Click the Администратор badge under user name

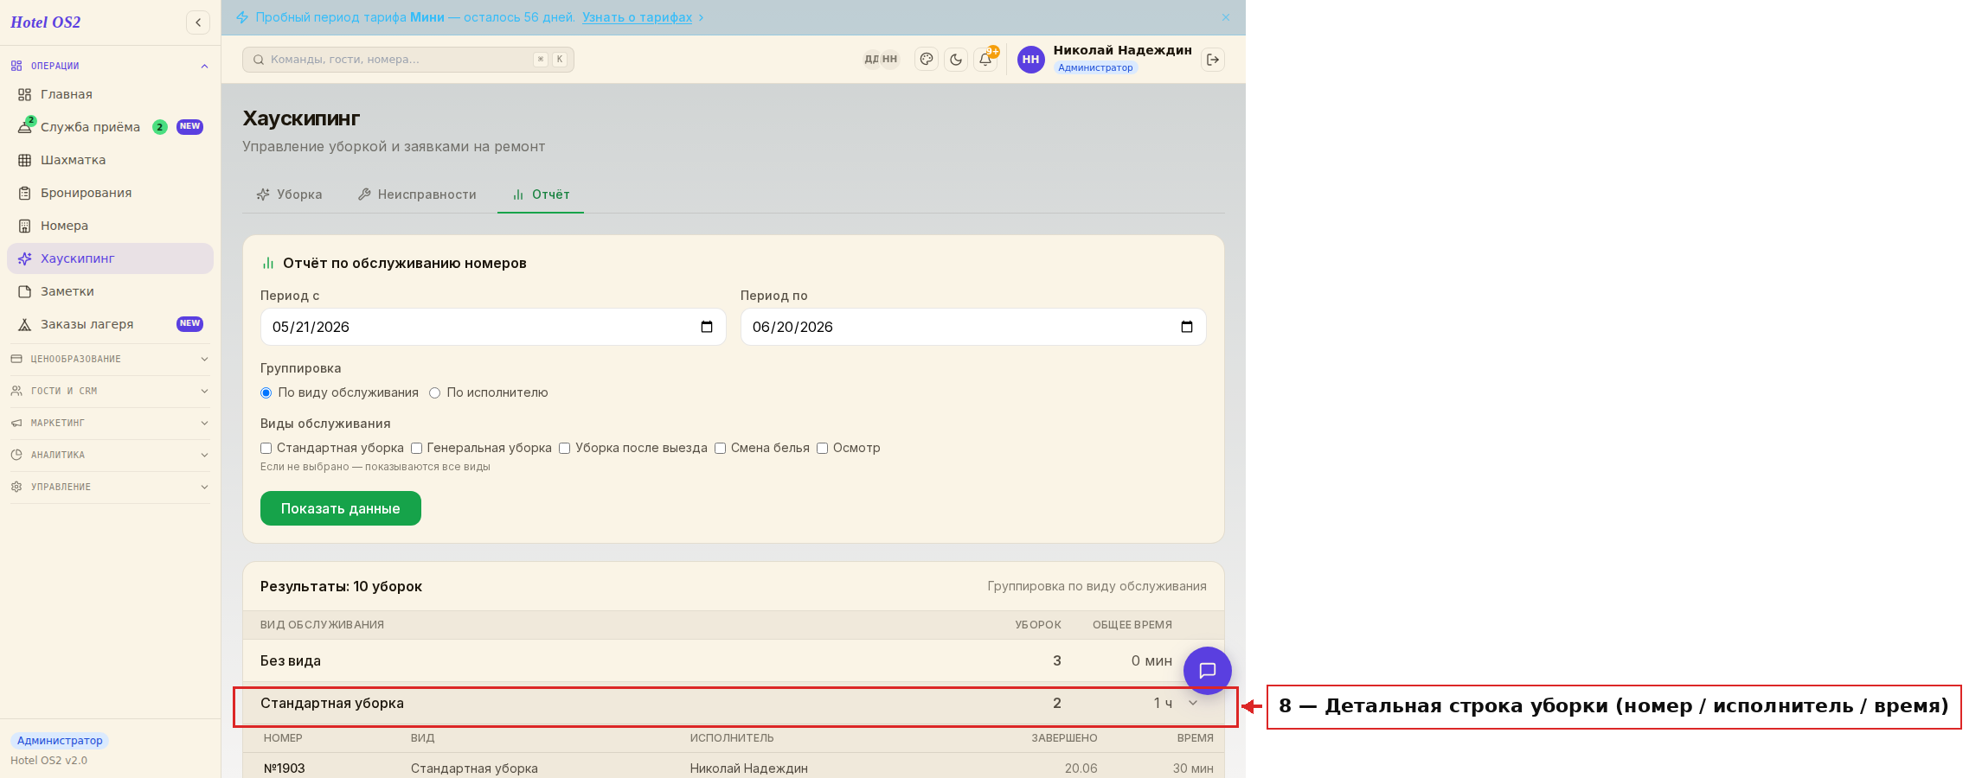click(x=1095, y=67)
